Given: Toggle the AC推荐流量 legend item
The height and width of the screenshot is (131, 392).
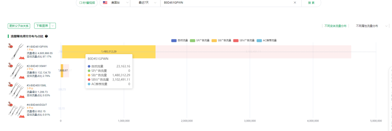Looking at the screenshot, I should [x=267, y=40].
